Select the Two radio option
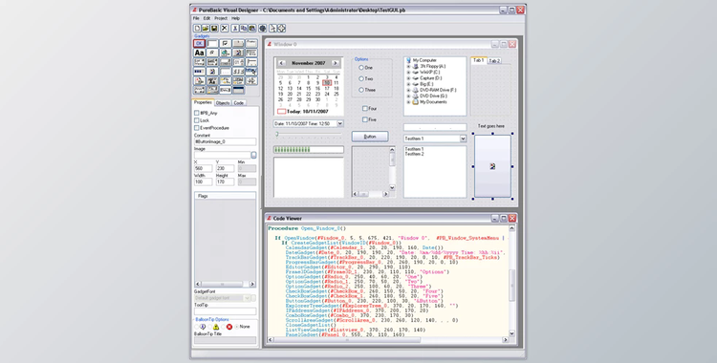 (361, 78)
